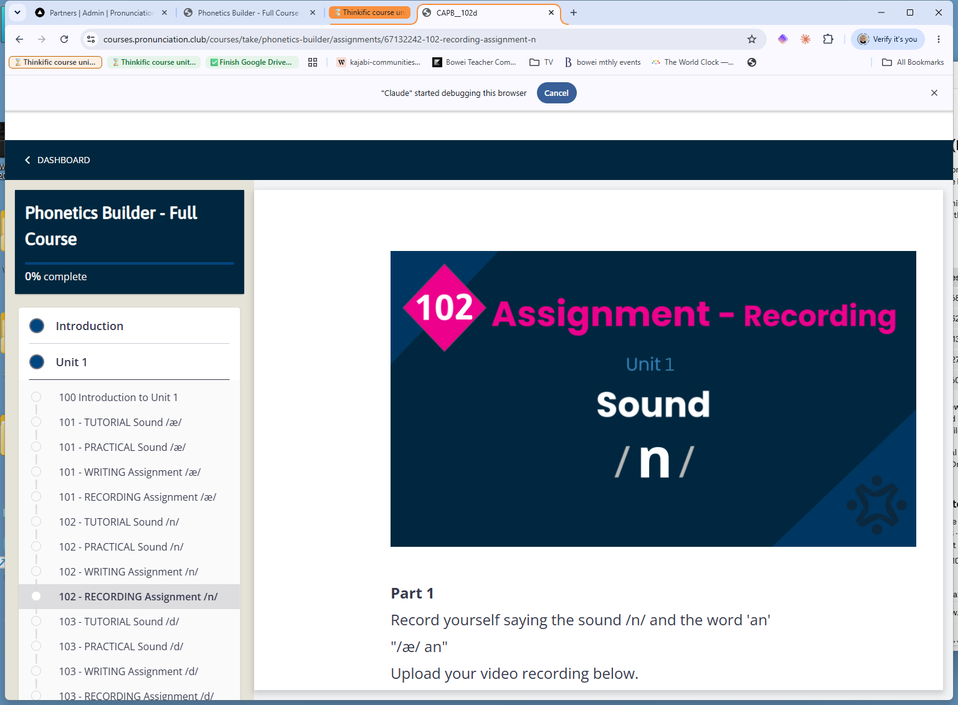The height and width of the screenshot is (705, 958).
Task: Reload the current page
Action: (64, 39)
